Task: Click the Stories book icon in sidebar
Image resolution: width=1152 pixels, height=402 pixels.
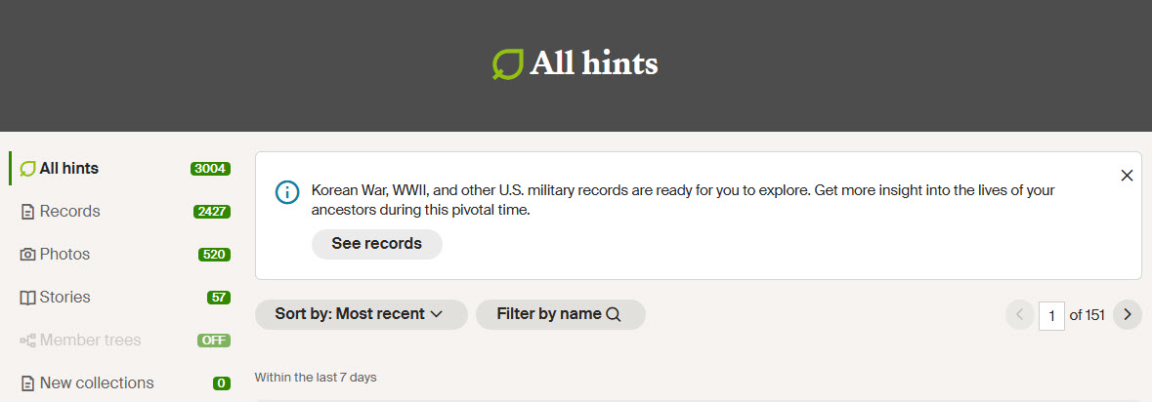Action: coord(28,298)
